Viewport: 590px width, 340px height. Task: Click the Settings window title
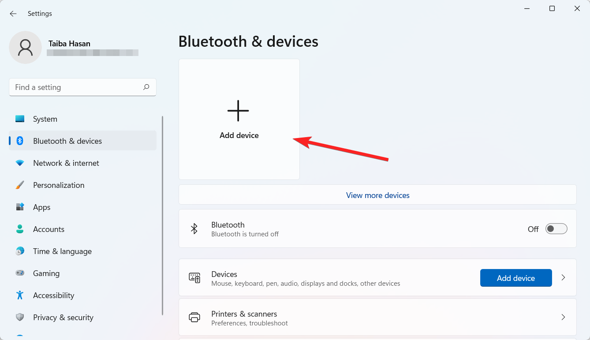point(40,14)
